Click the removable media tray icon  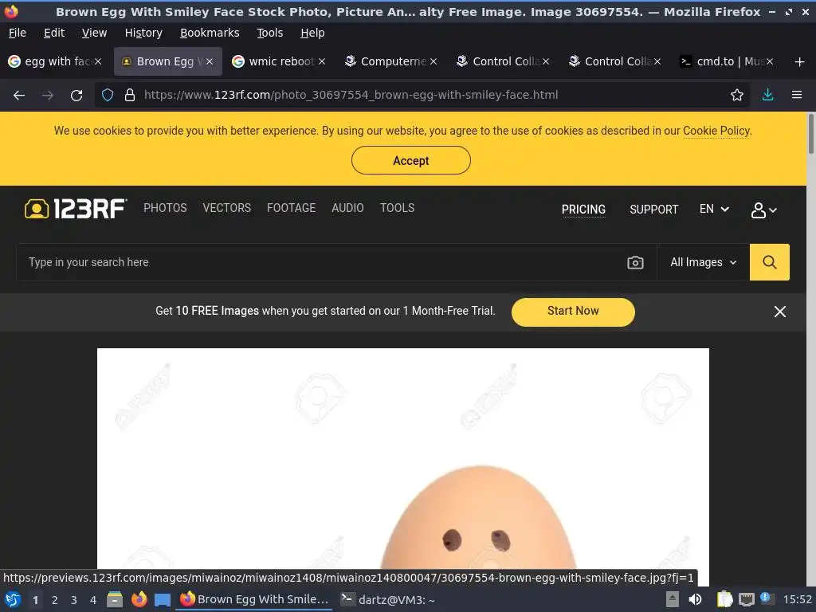(673, 599)
